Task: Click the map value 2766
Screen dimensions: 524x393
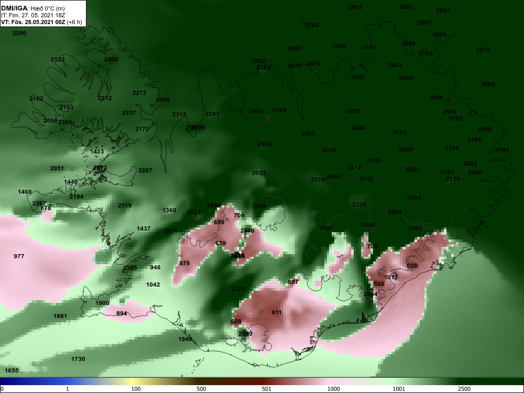Action: 312,25
